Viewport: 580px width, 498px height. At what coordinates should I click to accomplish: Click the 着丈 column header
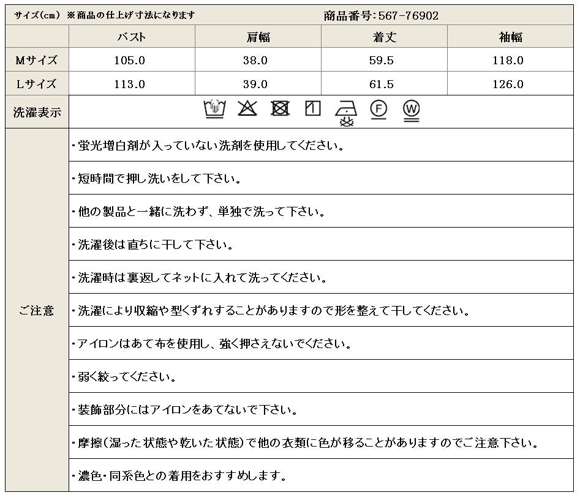pyautogui.click(x=385, y=37)
